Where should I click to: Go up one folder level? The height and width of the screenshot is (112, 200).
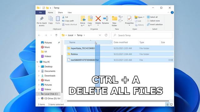coord(56,35)
